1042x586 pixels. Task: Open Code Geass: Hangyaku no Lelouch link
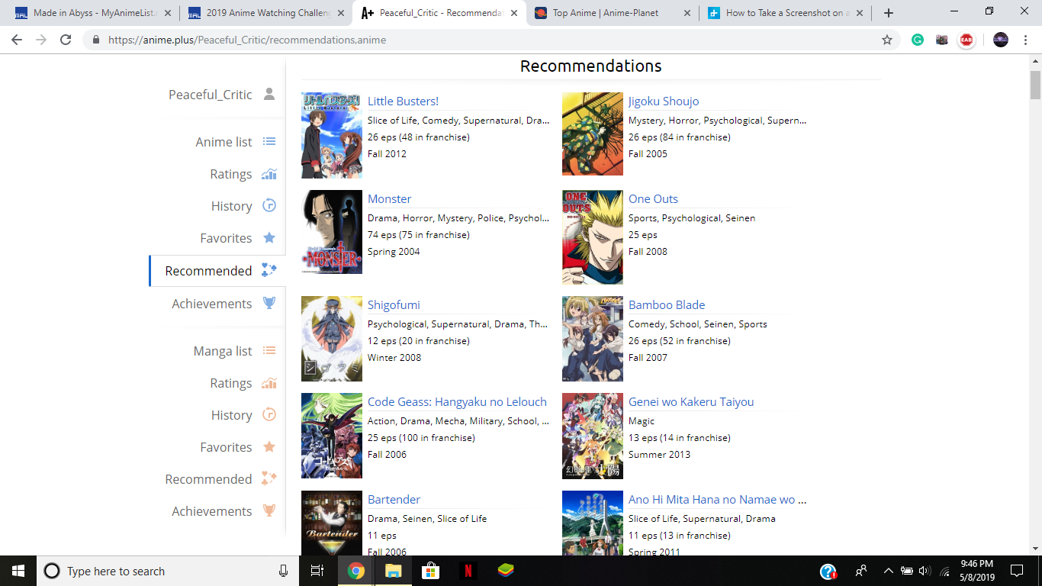(x=457, y=402)
